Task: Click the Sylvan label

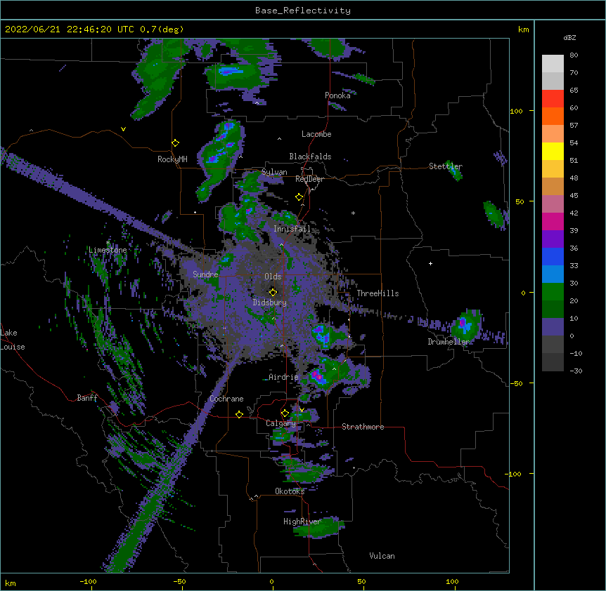Action: click(x=274, y=172)
